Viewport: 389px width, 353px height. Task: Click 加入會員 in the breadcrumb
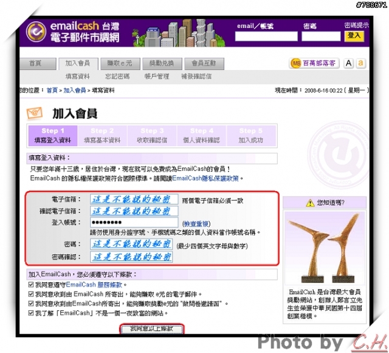(75, 90)
